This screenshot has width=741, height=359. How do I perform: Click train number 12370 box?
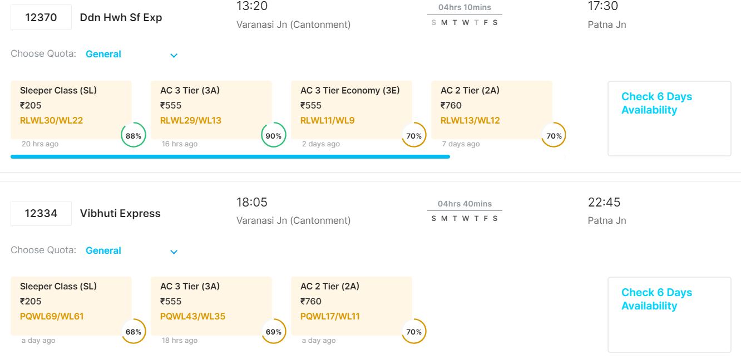41,17
